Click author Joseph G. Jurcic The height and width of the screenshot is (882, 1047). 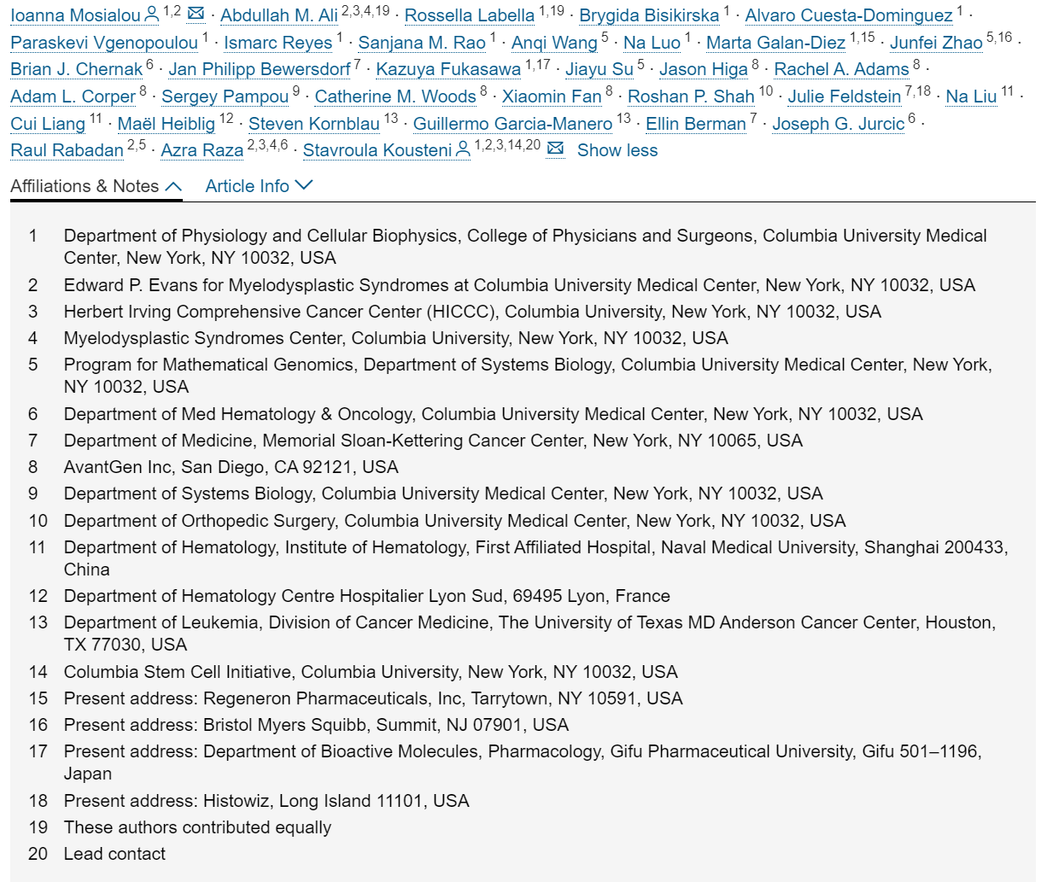click(838, 124)
